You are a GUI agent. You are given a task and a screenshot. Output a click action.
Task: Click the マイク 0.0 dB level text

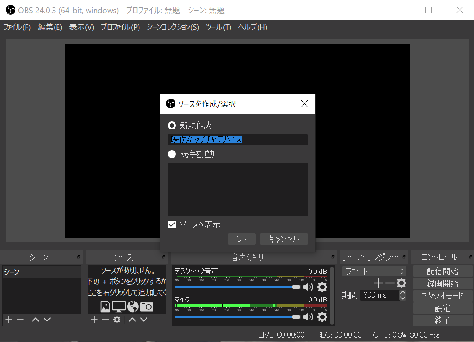317,299
